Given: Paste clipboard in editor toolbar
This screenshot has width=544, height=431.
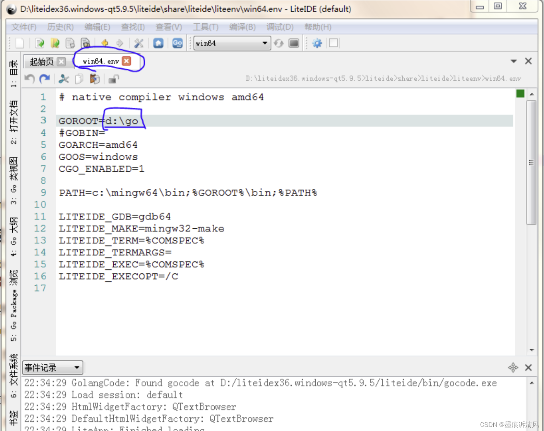Looking at the screenshot, I should click(94, 79).
